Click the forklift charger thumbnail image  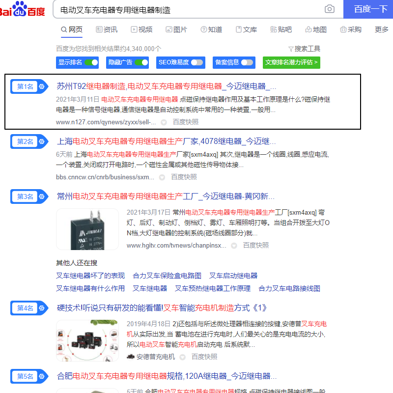pos(87,340)
